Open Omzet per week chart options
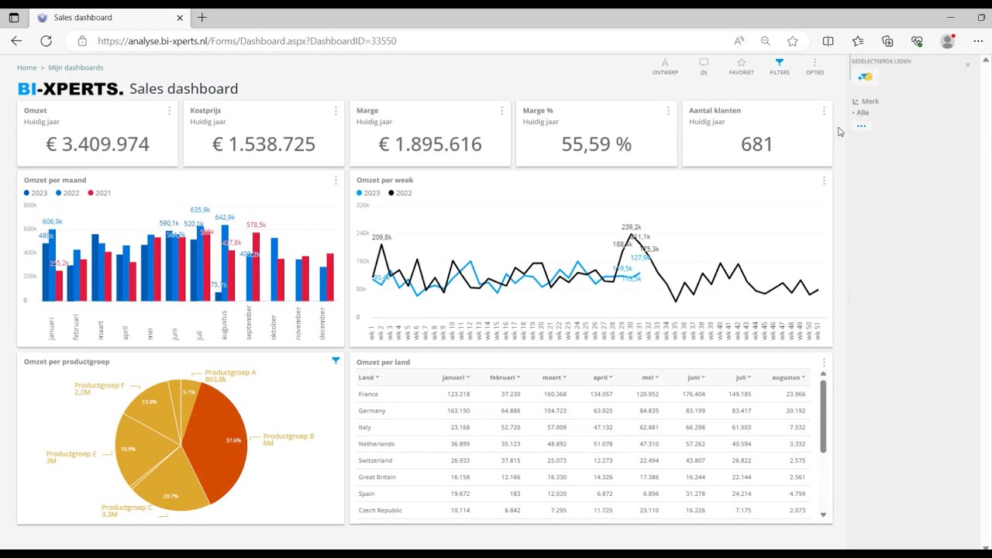 (824, 181)
